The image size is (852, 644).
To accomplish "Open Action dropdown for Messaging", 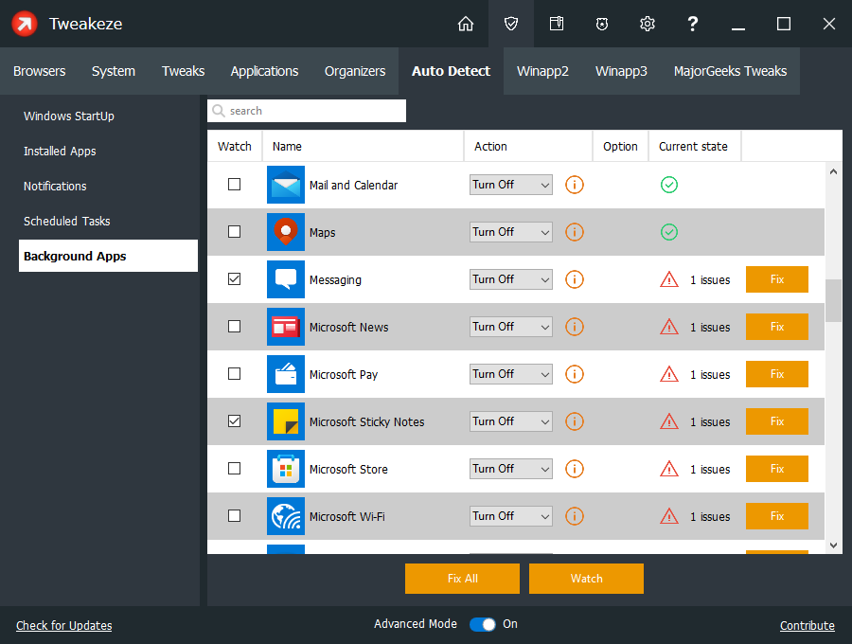I will tap(511, 279).
